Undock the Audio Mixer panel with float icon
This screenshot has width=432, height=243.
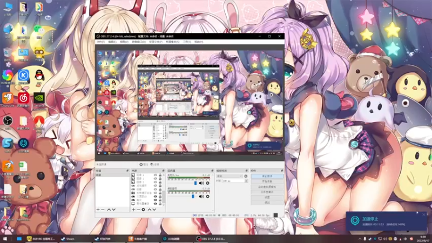pos(212,171)
